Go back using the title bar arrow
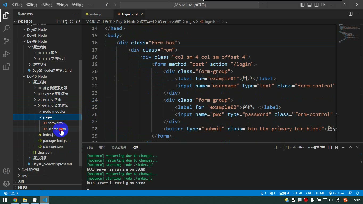 (108, 5)
